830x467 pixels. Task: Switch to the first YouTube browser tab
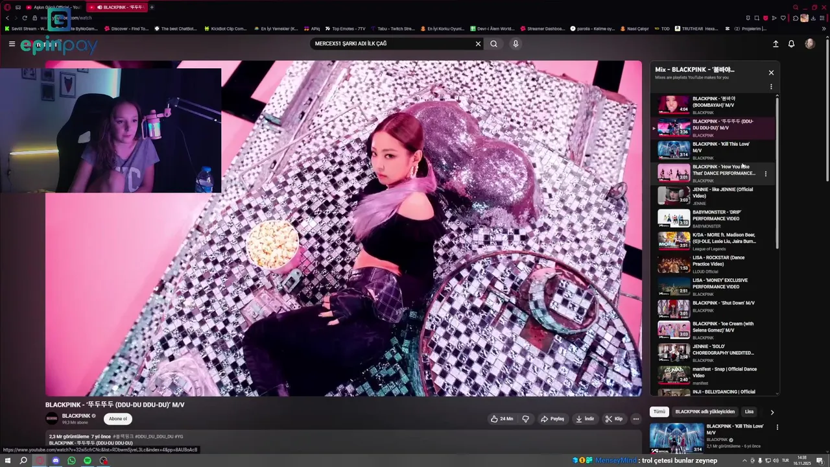tap(54, 7)
